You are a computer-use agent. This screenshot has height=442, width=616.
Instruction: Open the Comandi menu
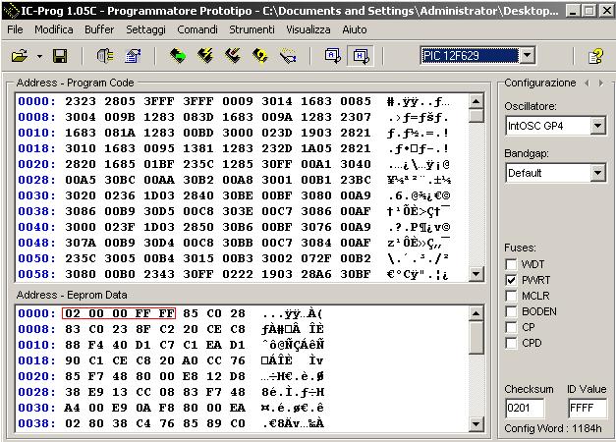[197, 29]
